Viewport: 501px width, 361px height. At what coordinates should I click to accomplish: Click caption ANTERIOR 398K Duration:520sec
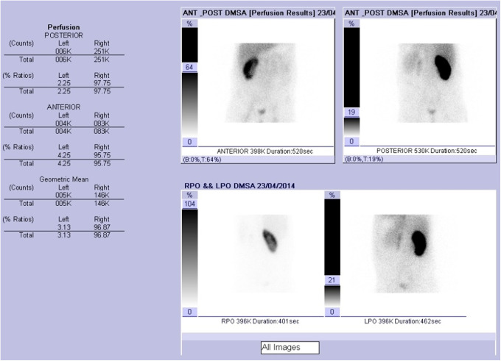pos(265,151)
